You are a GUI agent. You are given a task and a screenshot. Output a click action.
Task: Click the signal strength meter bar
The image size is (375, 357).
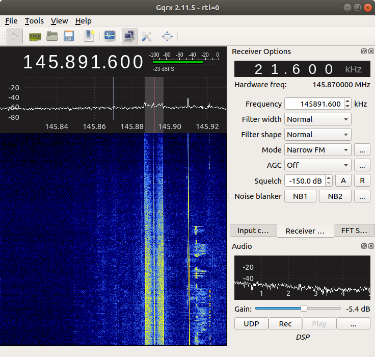tap(186, 62)
